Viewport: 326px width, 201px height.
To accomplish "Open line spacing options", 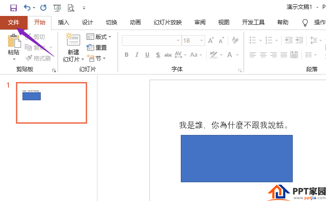I will pyautogui.click(x=313, y=40).
